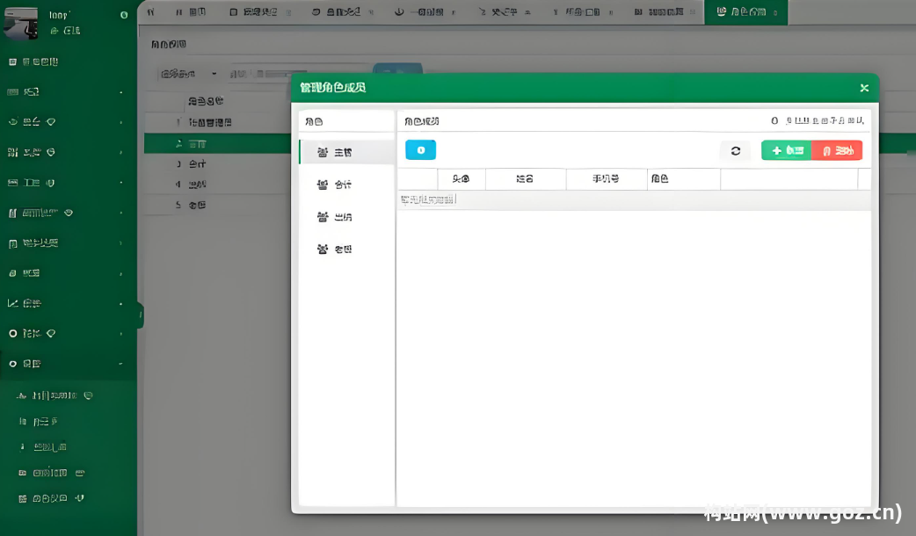Screen dimensions: 916x536
Task: Click the user-group icon beside the 主管 role
Action: (324, 151)
